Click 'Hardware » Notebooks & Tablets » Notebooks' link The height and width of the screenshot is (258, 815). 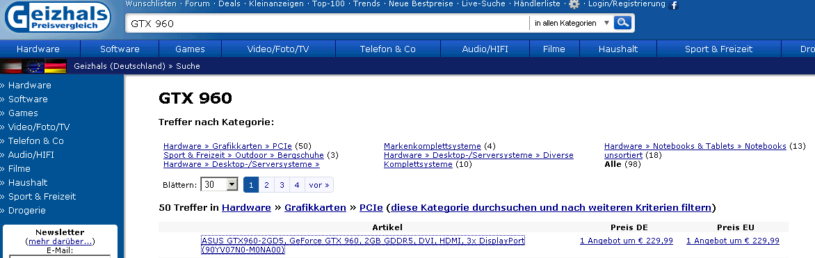coord(695,146)
